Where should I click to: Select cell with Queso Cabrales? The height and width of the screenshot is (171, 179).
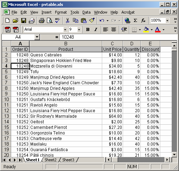click(x=66, y=55)
